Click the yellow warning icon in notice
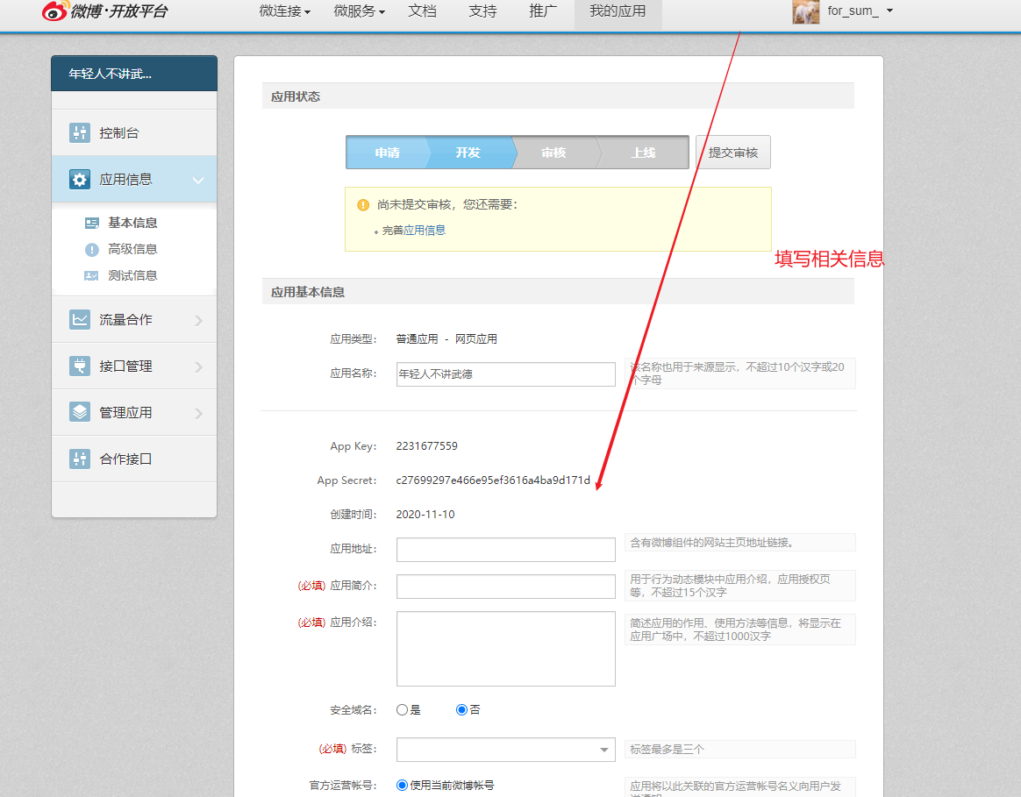 pyautogui.click(x=363, y=205)
